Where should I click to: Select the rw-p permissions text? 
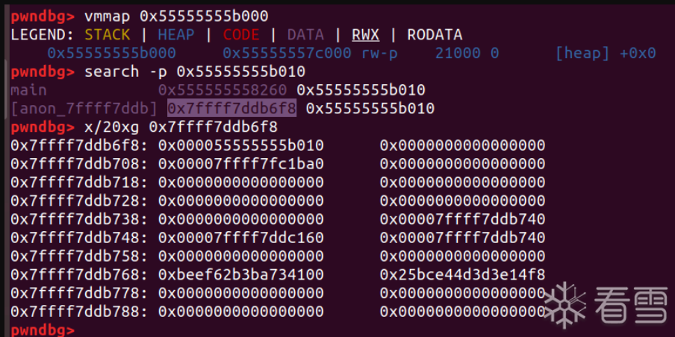(379, 54)
